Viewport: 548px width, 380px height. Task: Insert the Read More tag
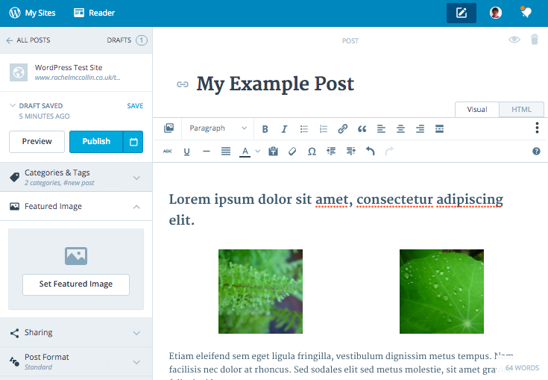[x=439, y=129]
